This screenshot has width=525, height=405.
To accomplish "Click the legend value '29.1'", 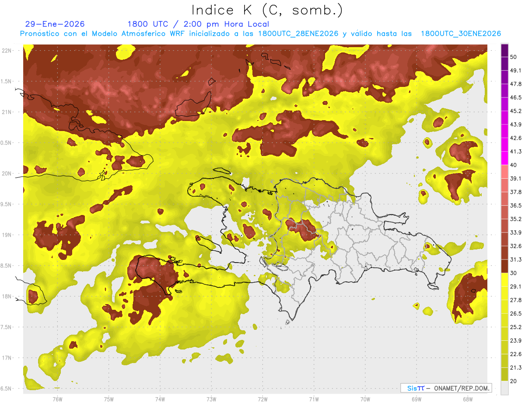I will pos(516,287).
